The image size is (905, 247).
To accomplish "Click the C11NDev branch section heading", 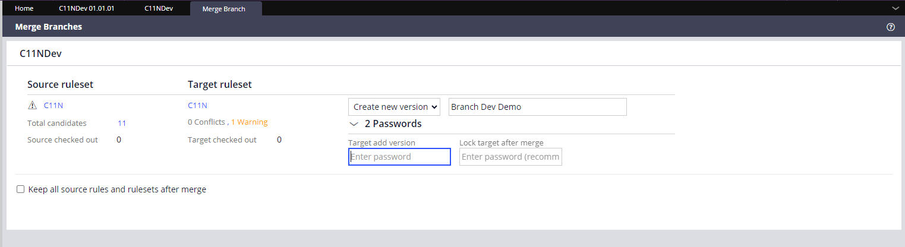I will (41, 53).
